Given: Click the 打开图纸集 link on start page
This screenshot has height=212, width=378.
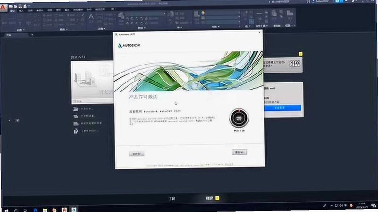Looking at the screenshot, I should [x=85, y=116].
